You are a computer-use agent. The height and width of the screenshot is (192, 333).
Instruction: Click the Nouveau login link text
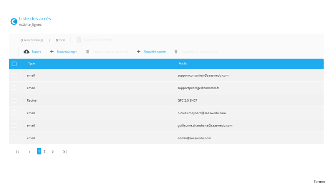[67, 51]
